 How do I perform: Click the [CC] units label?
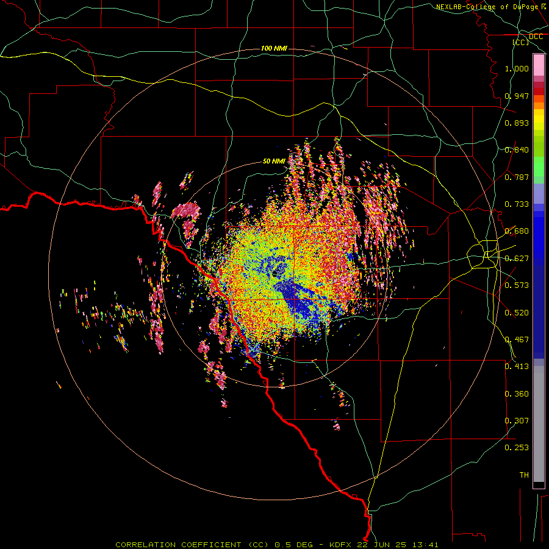tap(521, 42)
